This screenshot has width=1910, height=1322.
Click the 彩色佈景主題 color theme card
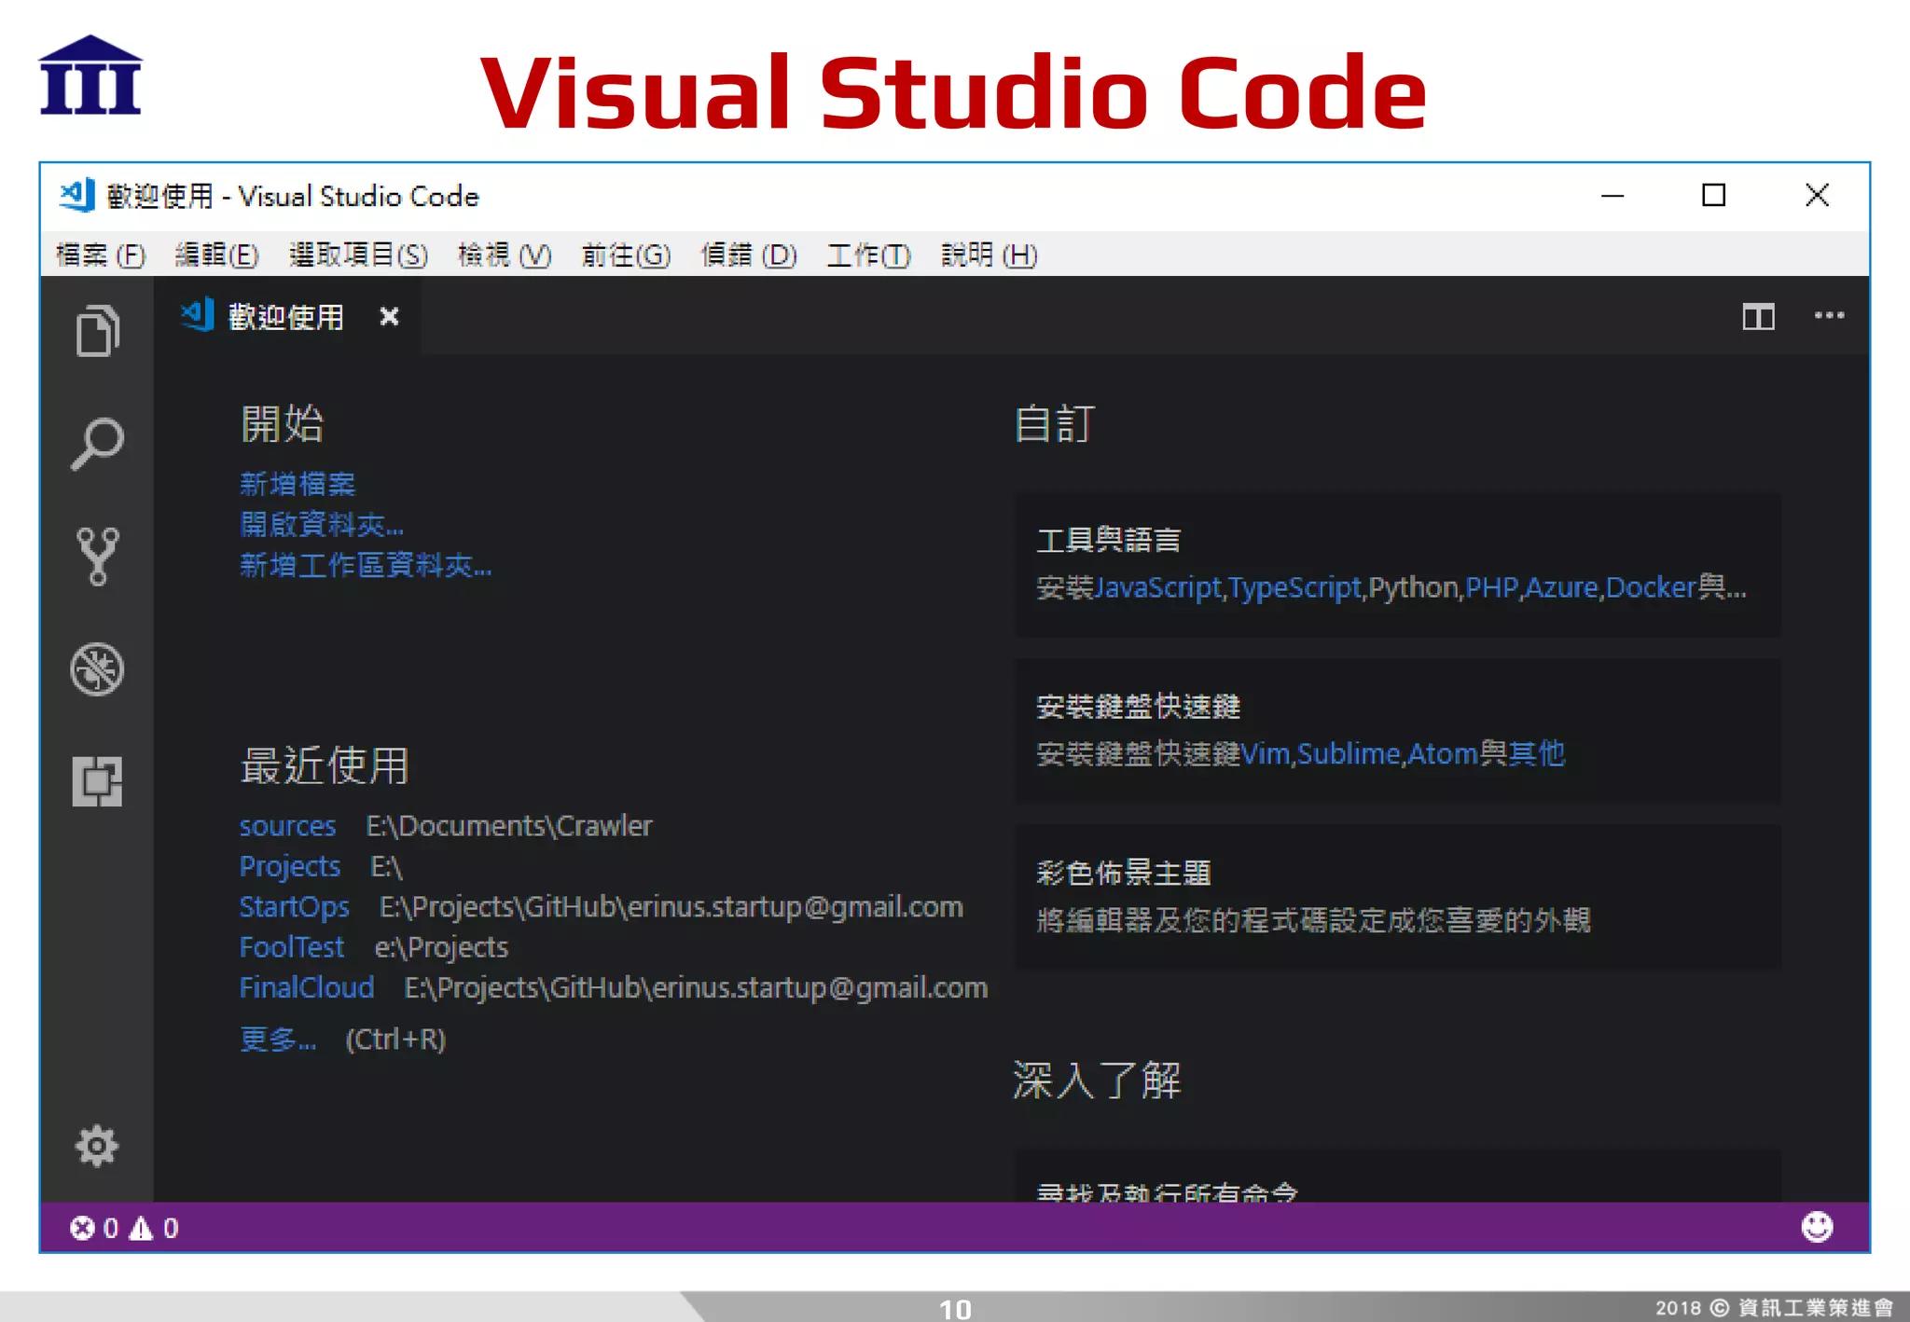(x=1397, y=896)
